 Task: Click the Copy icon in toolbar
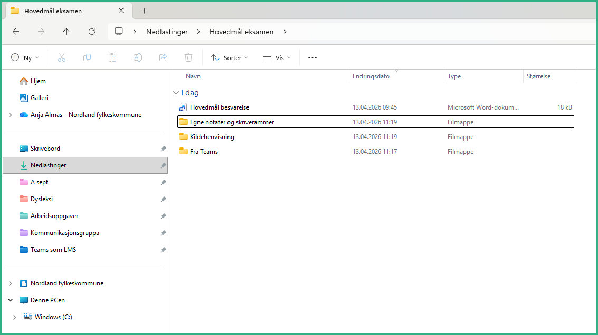(x=87, y=58)
